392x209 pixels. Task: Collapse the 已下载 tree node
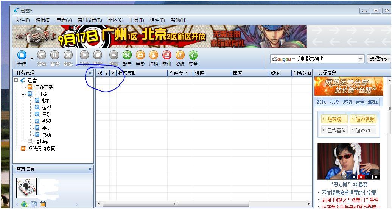pos(23,94)
